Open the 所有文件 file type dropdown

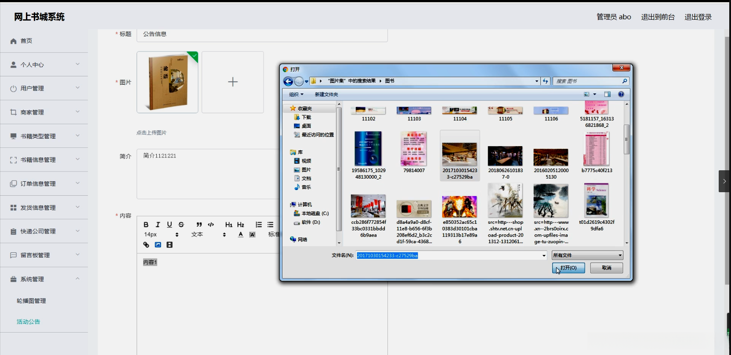coord(587,255)
